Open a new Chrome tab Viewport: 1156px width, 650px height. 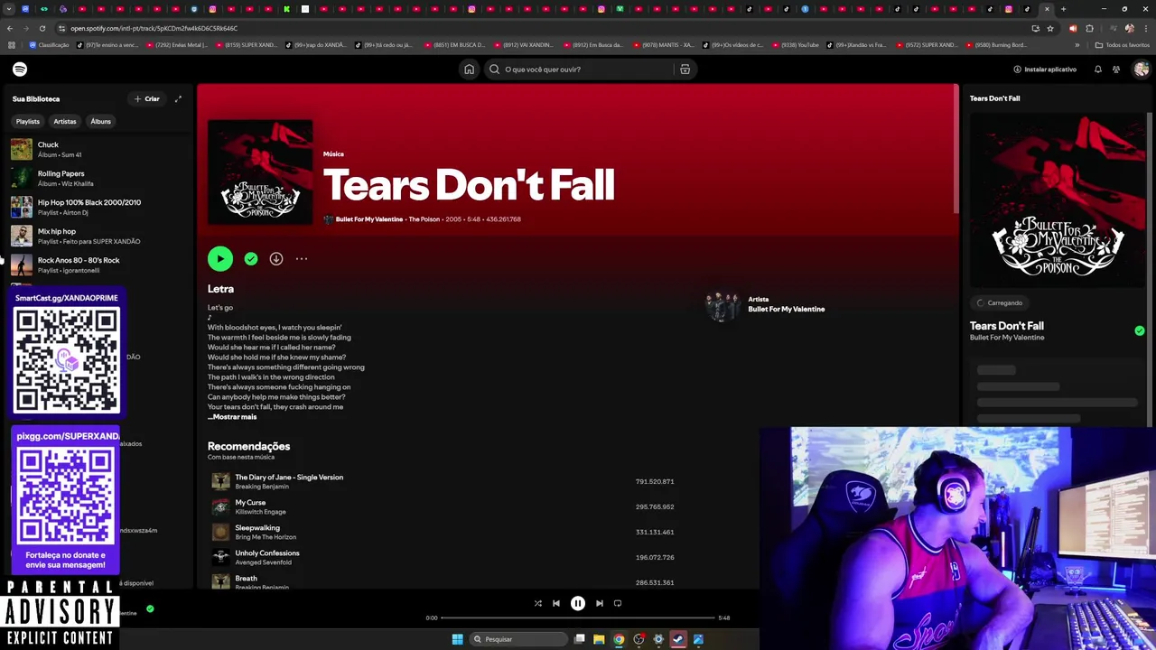pyautogui.click(x=1063, y=9)
